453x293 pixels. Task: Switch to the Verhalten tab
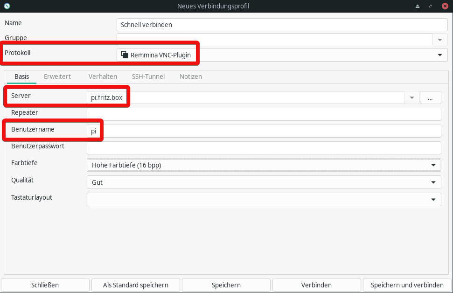pos(103,77)
